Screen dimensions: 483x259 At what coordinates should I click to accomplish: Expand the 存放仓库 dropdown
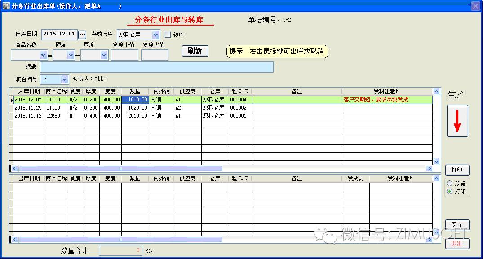pyautogui.click(x=155, y=35)
